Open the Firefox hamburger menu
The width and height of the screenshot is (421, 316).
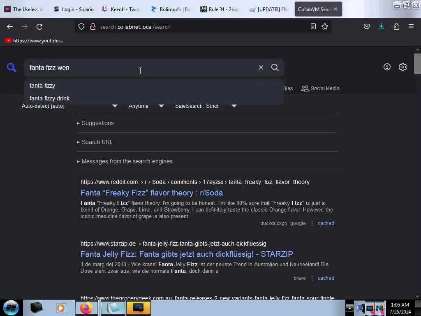point(411,26)
